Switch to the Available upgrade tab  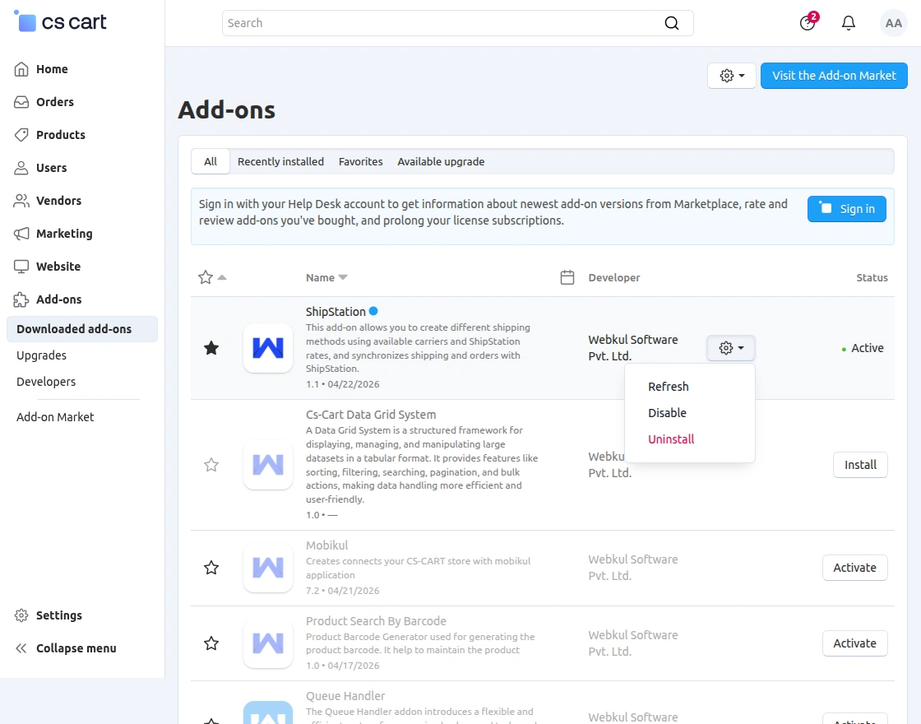pos(441,161)
